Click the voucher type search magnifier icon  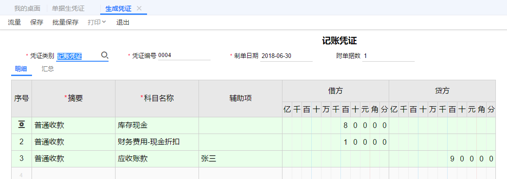[104, 55]
